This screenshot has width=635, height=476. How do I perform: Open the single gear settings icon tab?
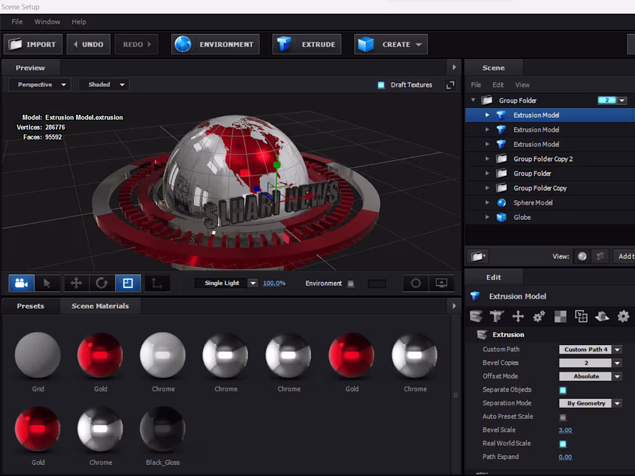(623, 316)
